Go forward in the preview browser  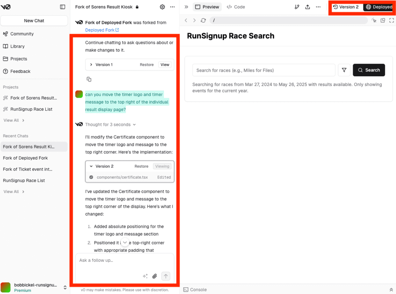194,20
